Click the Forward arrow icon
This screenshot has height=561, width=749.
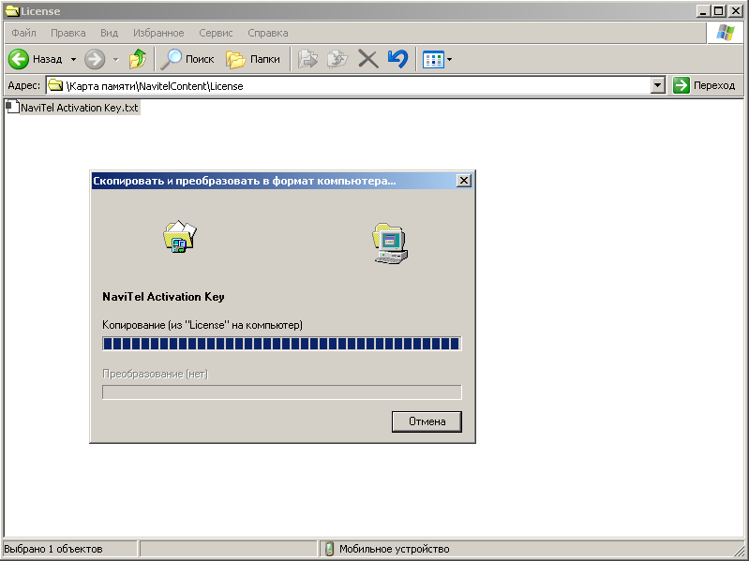(95, 59)
